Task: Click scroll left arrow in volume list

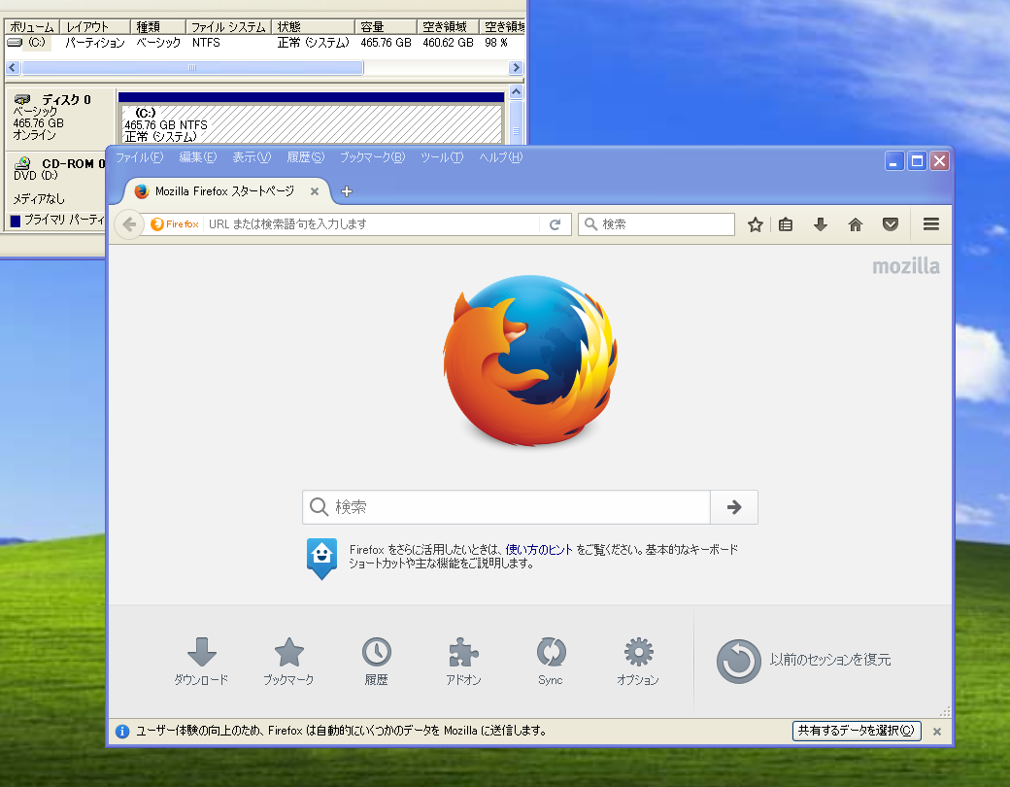Action: click(x=13, y=68)
